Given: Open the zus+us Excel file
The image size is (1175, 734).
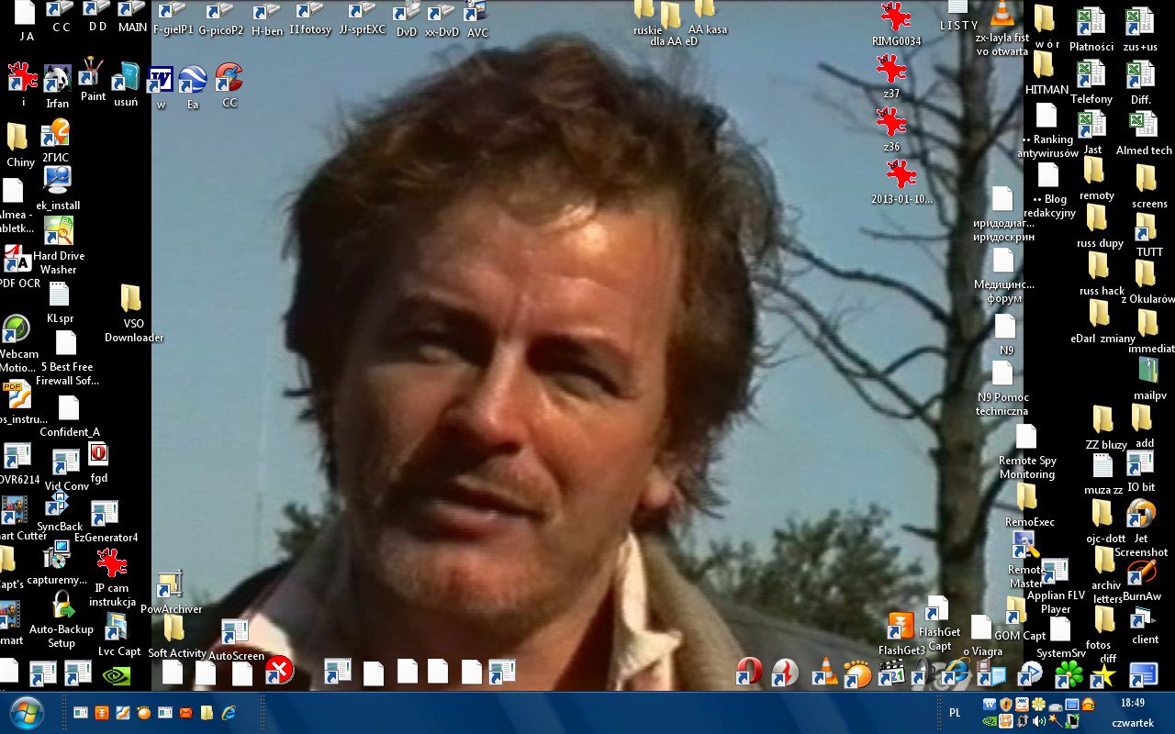Looking at the screenshot, I should click(1139, 22).
